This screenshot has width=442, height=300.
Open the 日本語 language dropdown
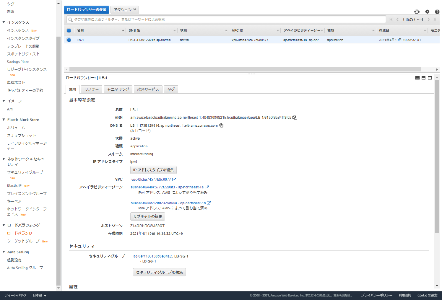pyautogui.click(x=39, y=295)
